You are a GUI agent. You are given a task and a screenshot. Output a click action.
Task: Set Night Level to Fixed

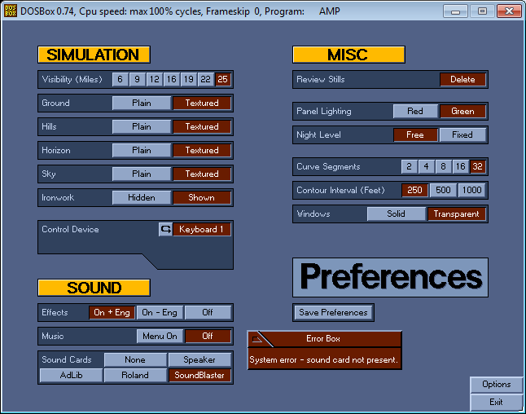click(462, 134)
